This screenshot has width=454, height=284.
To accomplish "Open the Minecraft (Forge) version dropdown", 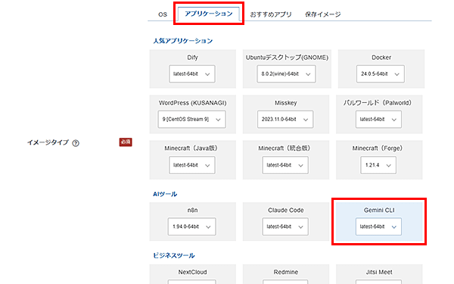I will [x=378, y=165].
